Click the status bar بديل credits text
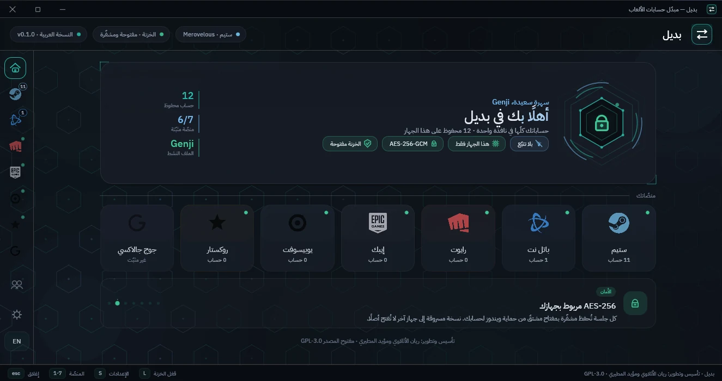Image resolution: width=722 pixels, height=381 pixels. [x=648, y=374]
